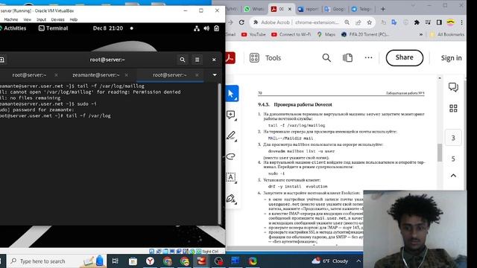The height and width of the screenshot is (268, 477).
Task: Open the page thumbnails grid in sidebar
Action: point(453,109)
